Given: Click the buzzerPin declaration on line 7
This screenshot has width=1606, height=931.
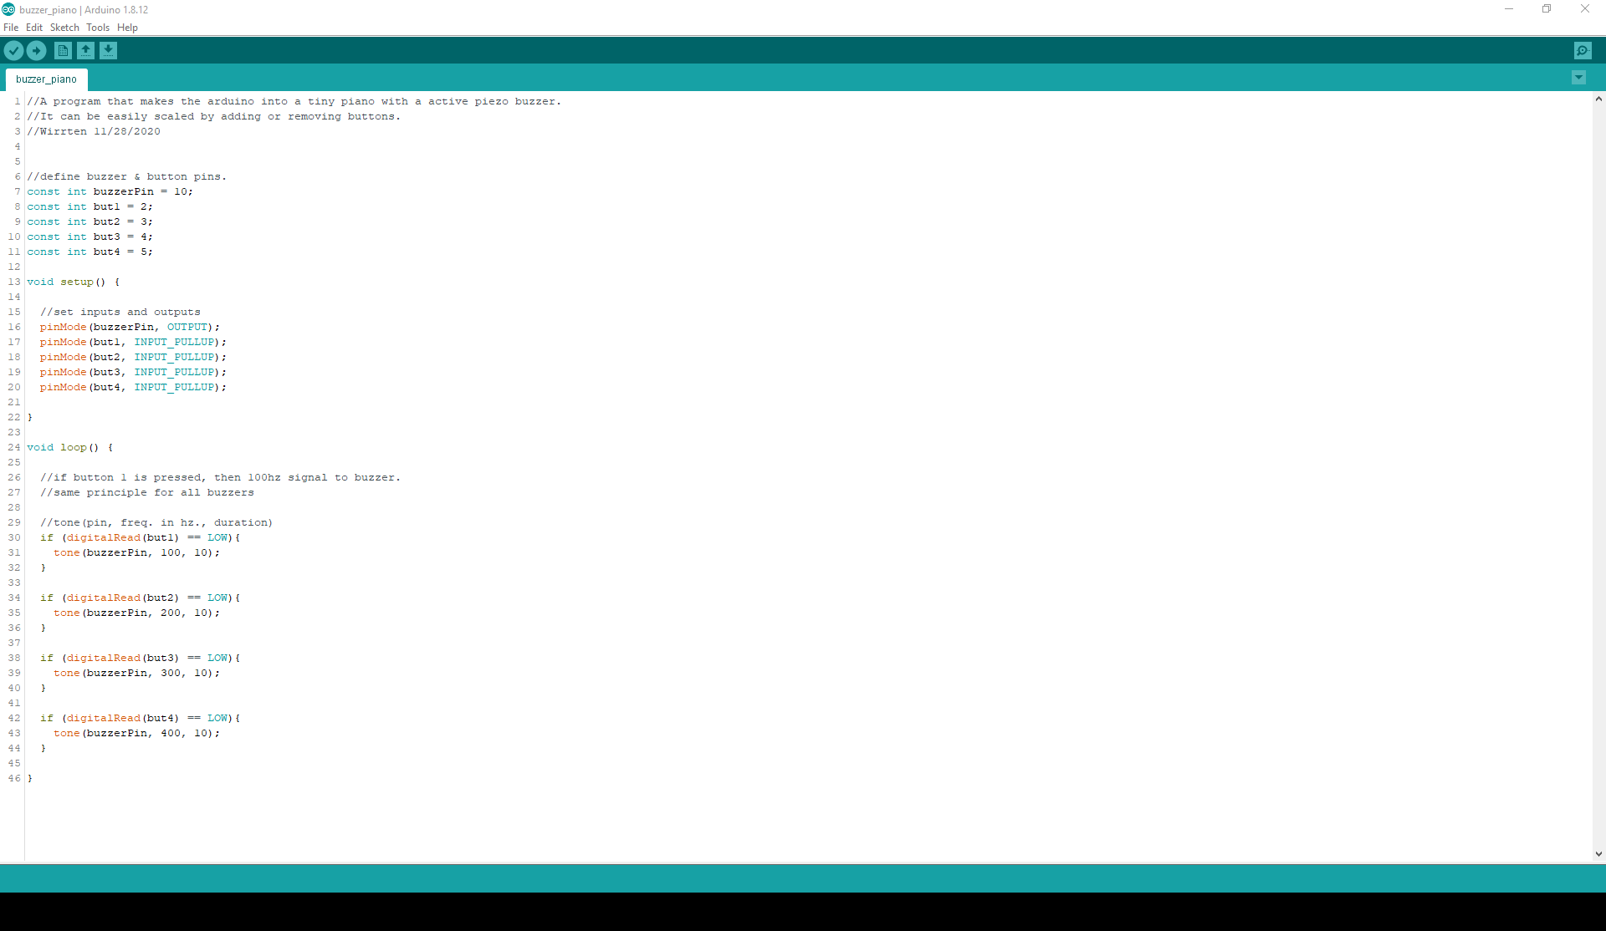Looking at the screenshot, I should (x=123, y=192).
